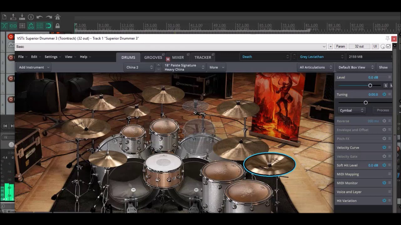Image resolution: width=401 pixels, height=225 pixels.
Task: Open the Grey Leviathan preset selector
Action: tap(321, 57)
